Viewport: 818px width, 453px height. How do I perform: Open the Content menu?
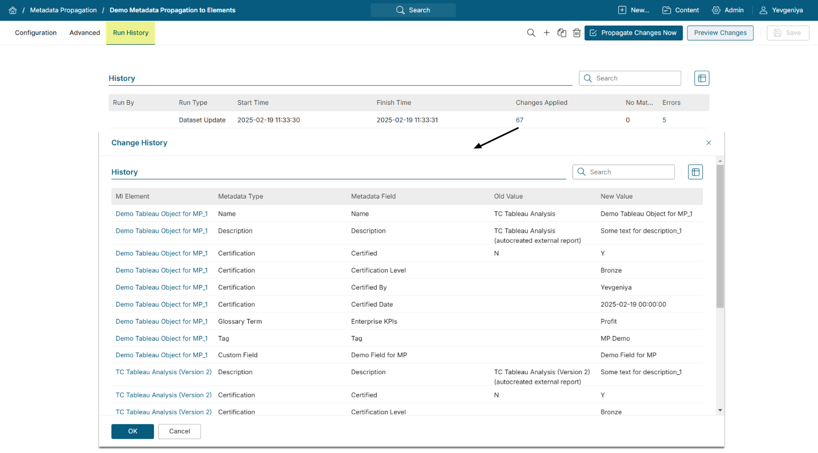pos(681,10)
